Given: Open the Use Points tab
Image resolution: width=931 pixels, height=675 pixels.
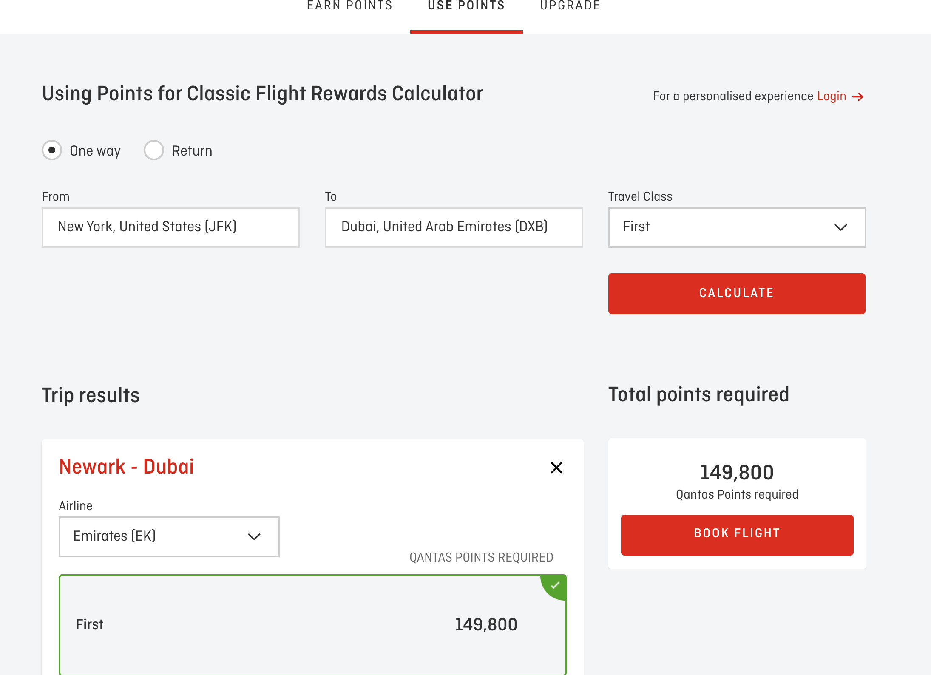Looking at the screenshot, I should pos(466,6).
